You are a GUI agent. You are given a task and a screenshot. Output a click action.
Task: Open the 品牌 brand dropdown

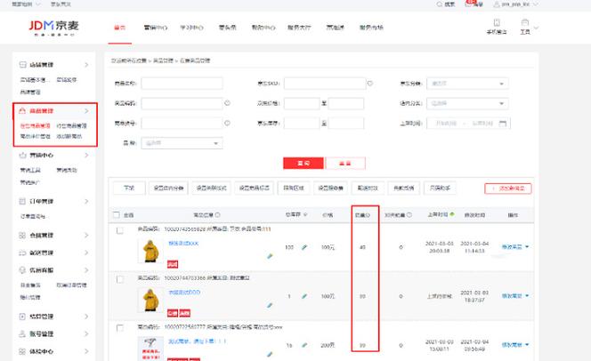[182, 143]
